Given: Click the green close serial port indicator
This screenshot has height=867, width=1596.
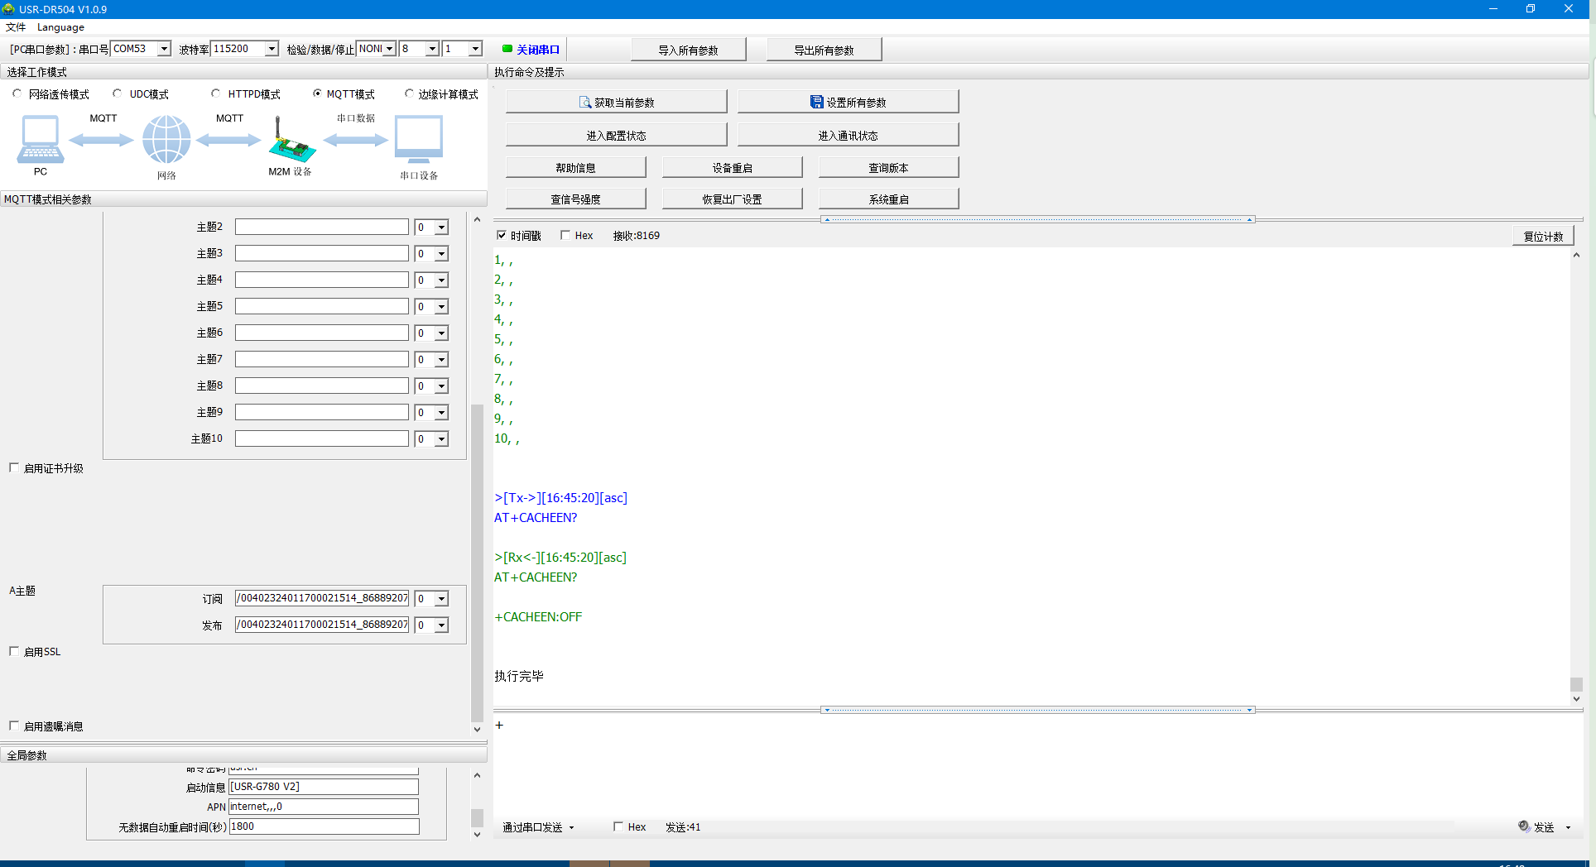Looking at the screenshot, I should 507,49.
